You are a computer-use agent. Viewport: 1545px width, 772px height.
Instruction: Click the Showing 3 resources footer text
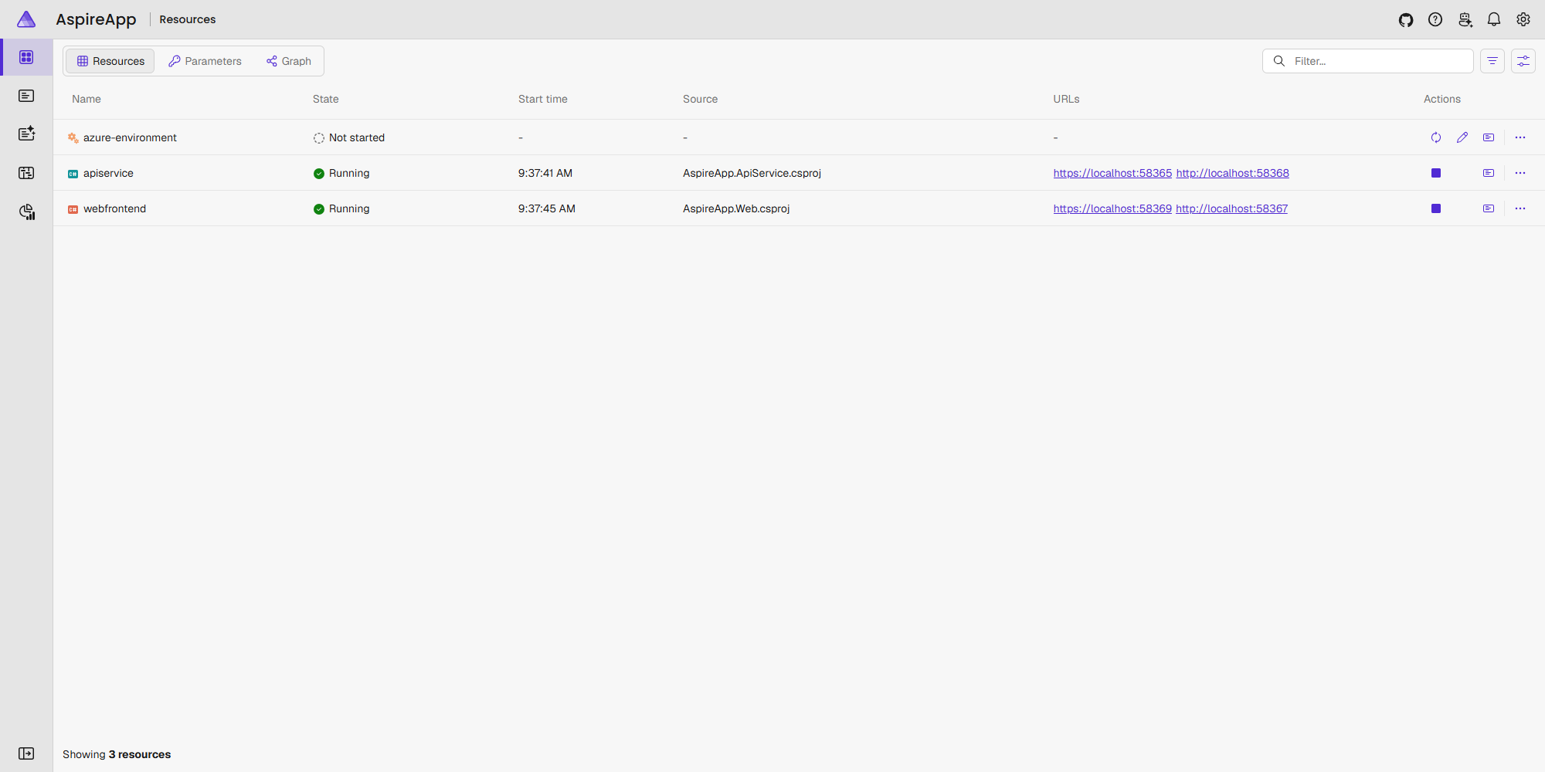tap(117, 754)
